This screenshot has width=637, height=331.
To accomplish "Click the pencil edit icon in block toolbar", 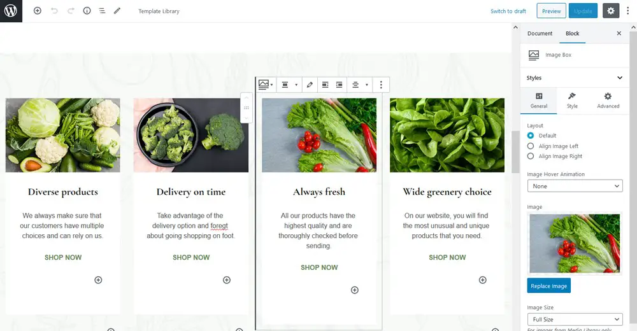I will [x=310, y=85].
